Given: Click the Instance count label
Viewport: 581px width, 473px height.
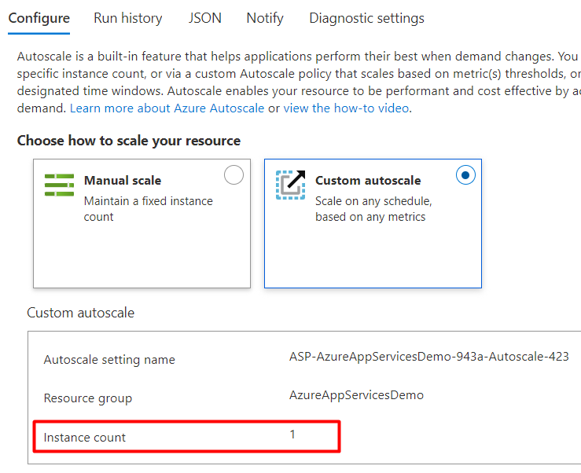Looking at the screenshot, I should pos(85,437).
